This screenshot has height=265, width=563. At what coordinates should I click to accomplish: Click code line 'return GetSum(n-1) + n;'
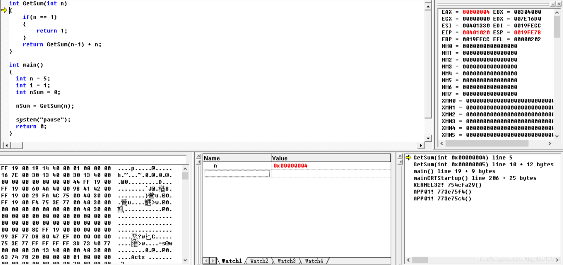(62, 44)
